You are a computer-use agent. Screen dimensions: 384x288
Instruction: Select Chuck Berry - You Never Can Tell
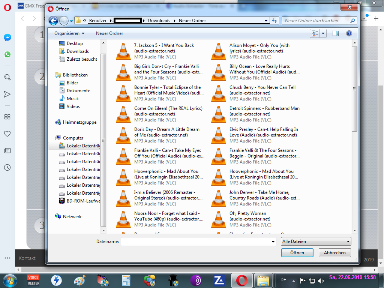pos(255,93)
